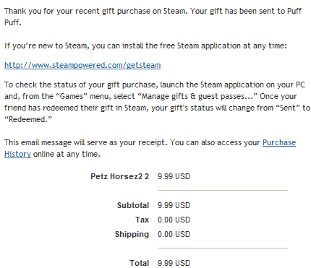Open the Purchase History link

pos(279,142)
